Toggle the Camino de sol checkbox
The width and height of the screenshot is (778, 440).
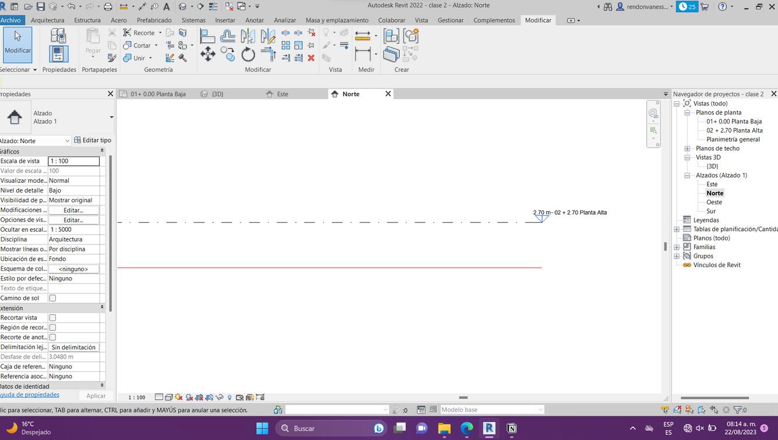point(52,298)
